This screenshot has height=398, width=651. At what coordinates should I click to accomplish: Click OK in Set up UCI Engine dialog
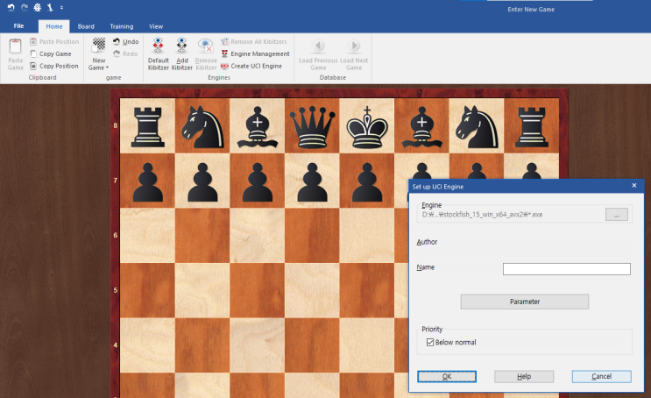click(x=447, y=376)
